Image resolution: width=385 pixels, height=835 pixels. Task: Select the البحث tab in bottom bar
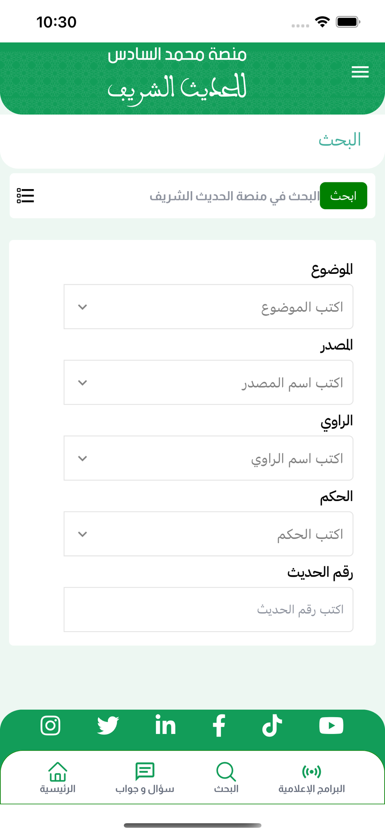click(226, 777)
